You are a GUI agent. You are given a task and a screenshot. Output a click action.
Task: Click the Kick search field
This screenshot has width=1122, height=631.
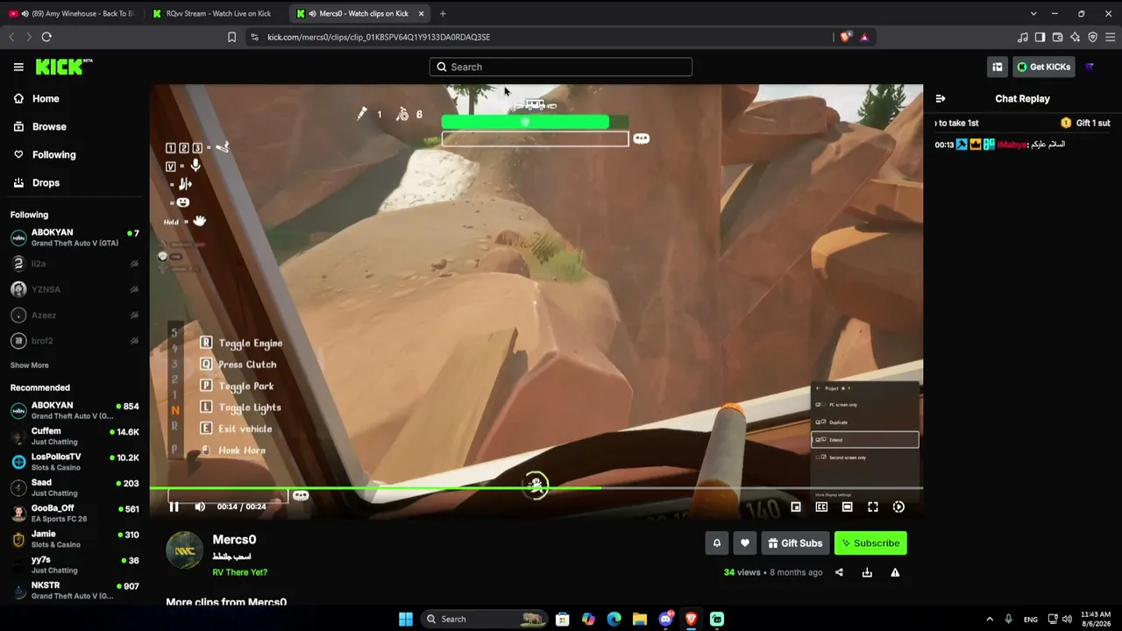[561, 67]
